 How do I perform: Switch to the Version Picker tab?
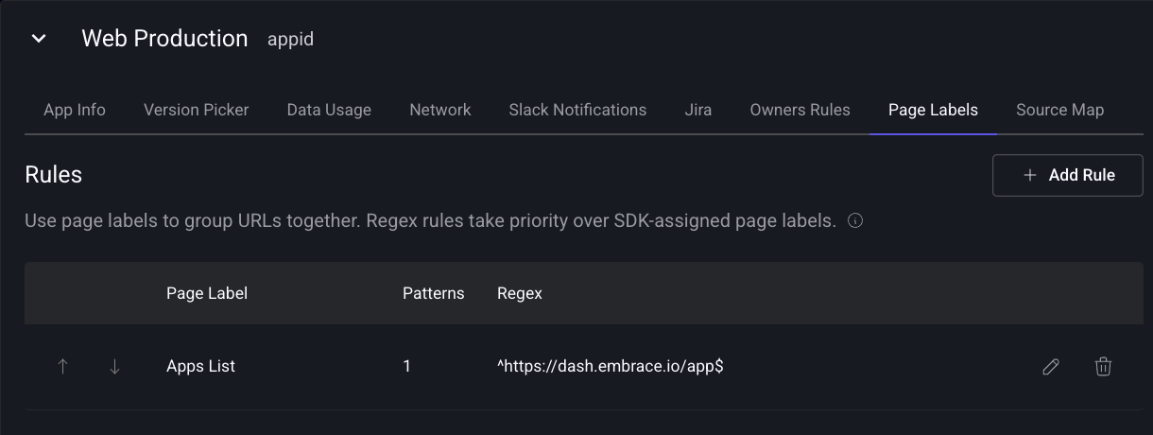196,110
